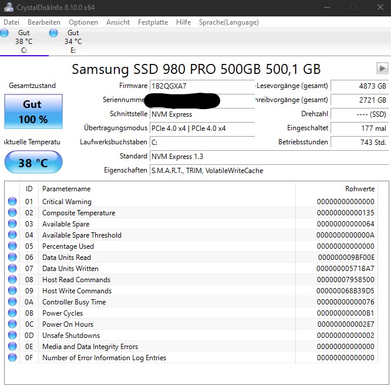Image resolution: width=391 pixels, height=386 pixels.
Task: Click the ID column header
Action: [x=29, y=189]
